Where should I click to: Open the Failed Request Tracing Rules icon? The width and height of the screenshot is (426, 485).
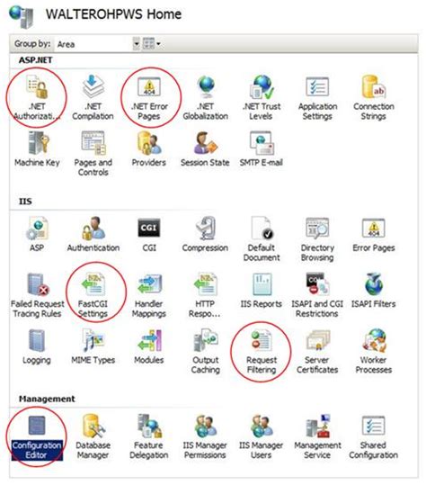click(x=38, y=296)
